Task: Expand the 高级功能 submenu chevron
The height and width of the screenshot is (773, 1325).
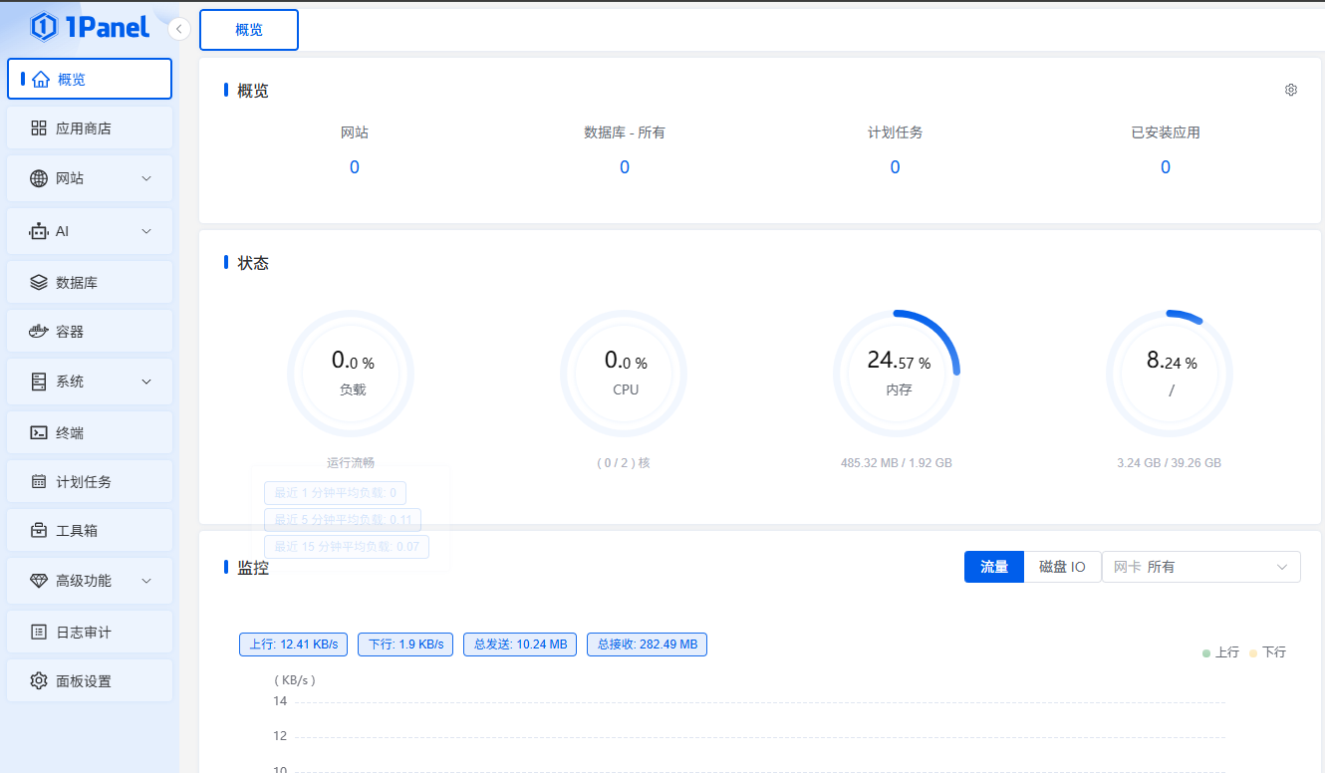Action: [146, 581]
